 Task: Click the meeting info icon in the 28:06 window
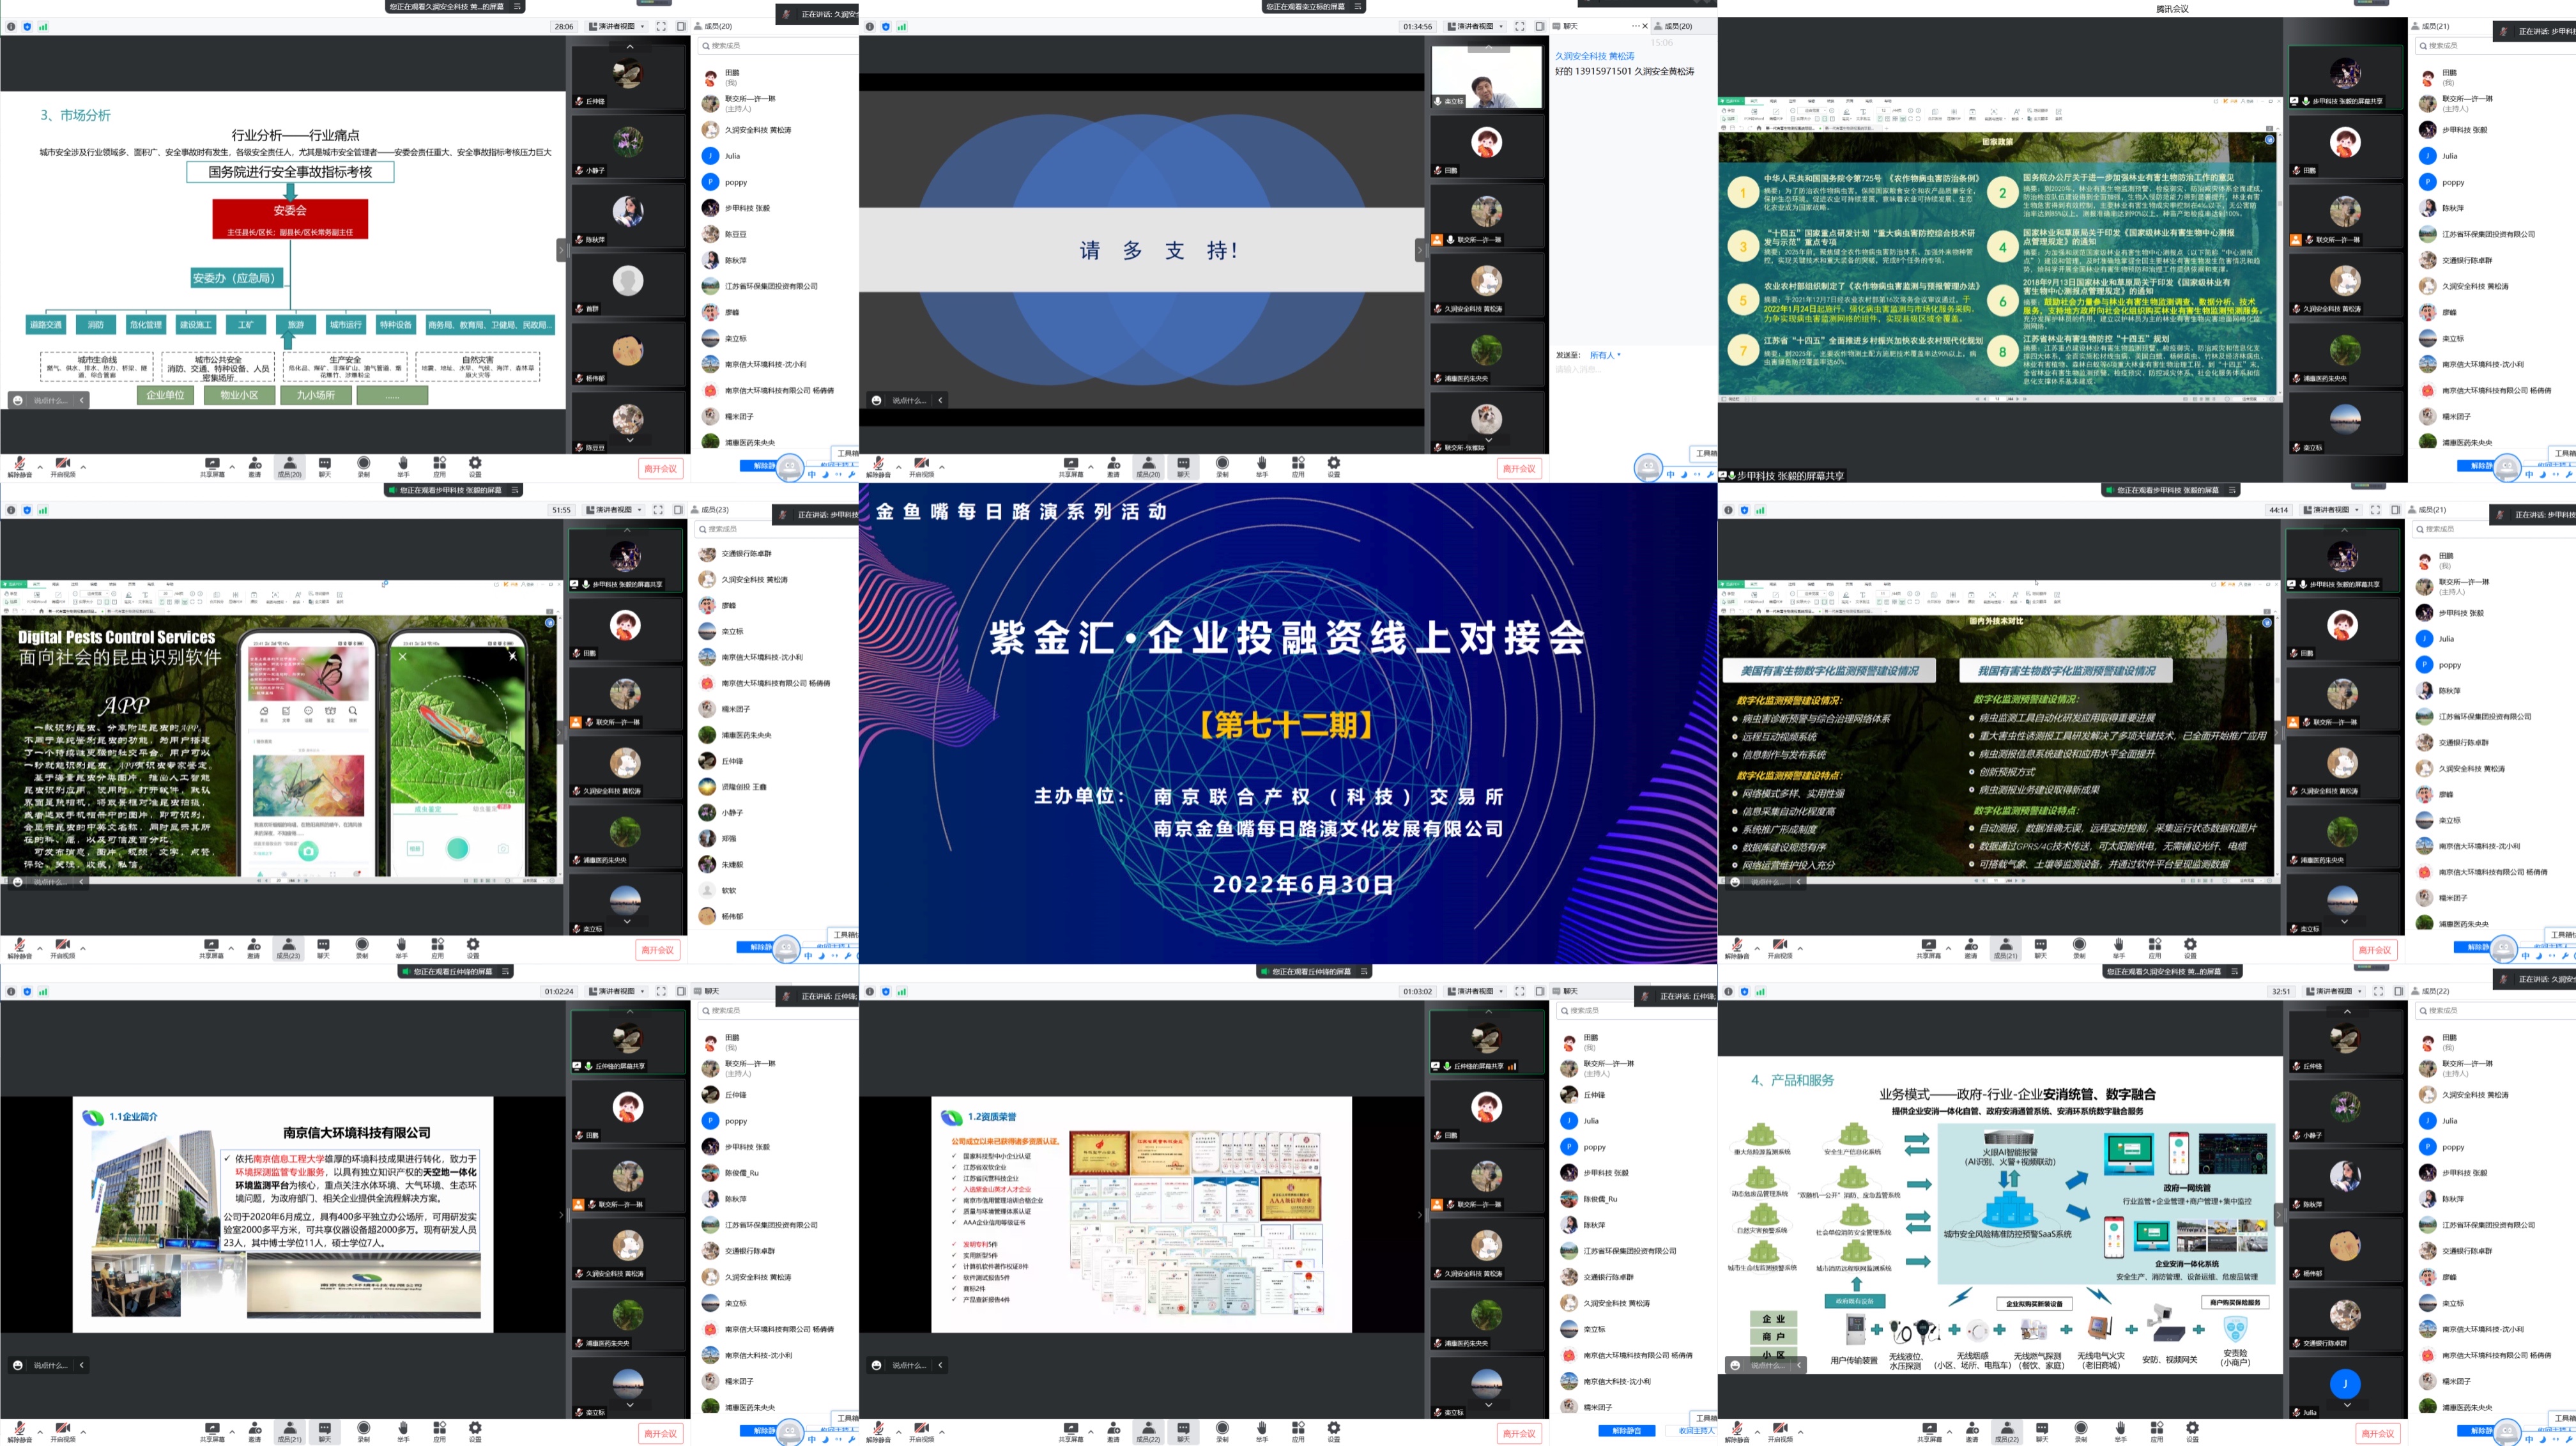11,26
